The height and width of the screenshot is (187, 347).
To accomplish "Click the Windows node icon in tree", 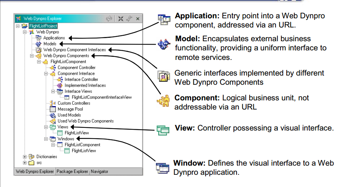I will (x=53, y=139).
